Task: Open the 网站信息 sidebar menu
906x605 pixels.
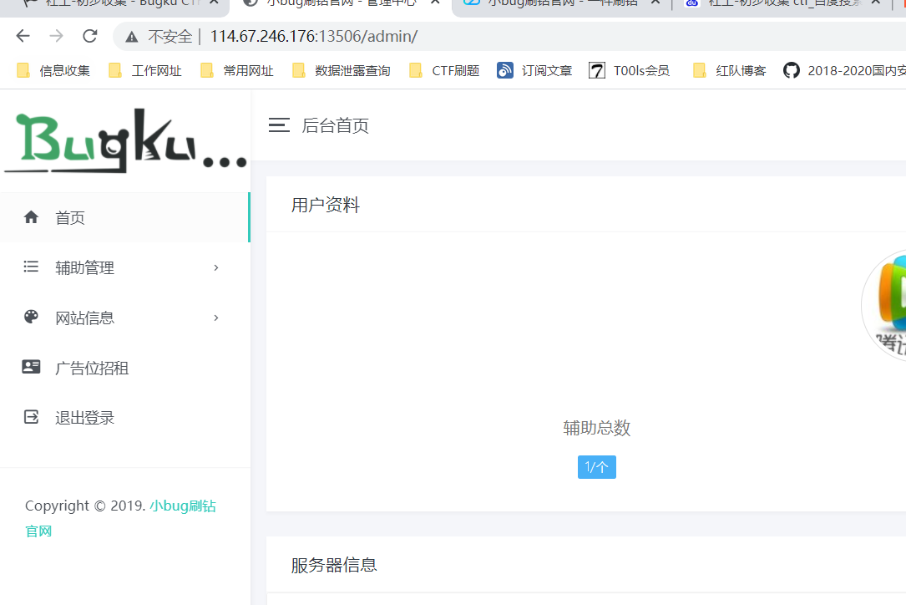Action: (124, 318)
